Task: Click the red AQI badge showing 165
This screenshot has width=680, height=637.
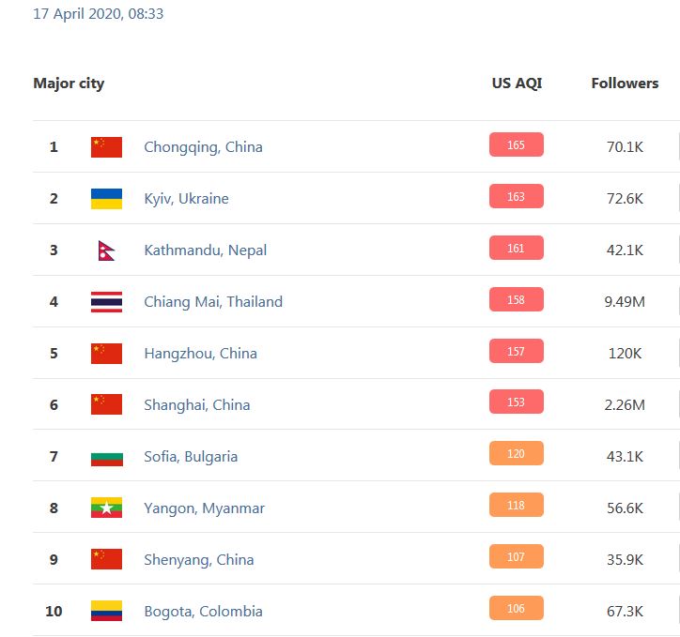Action: tap(516, 145)
